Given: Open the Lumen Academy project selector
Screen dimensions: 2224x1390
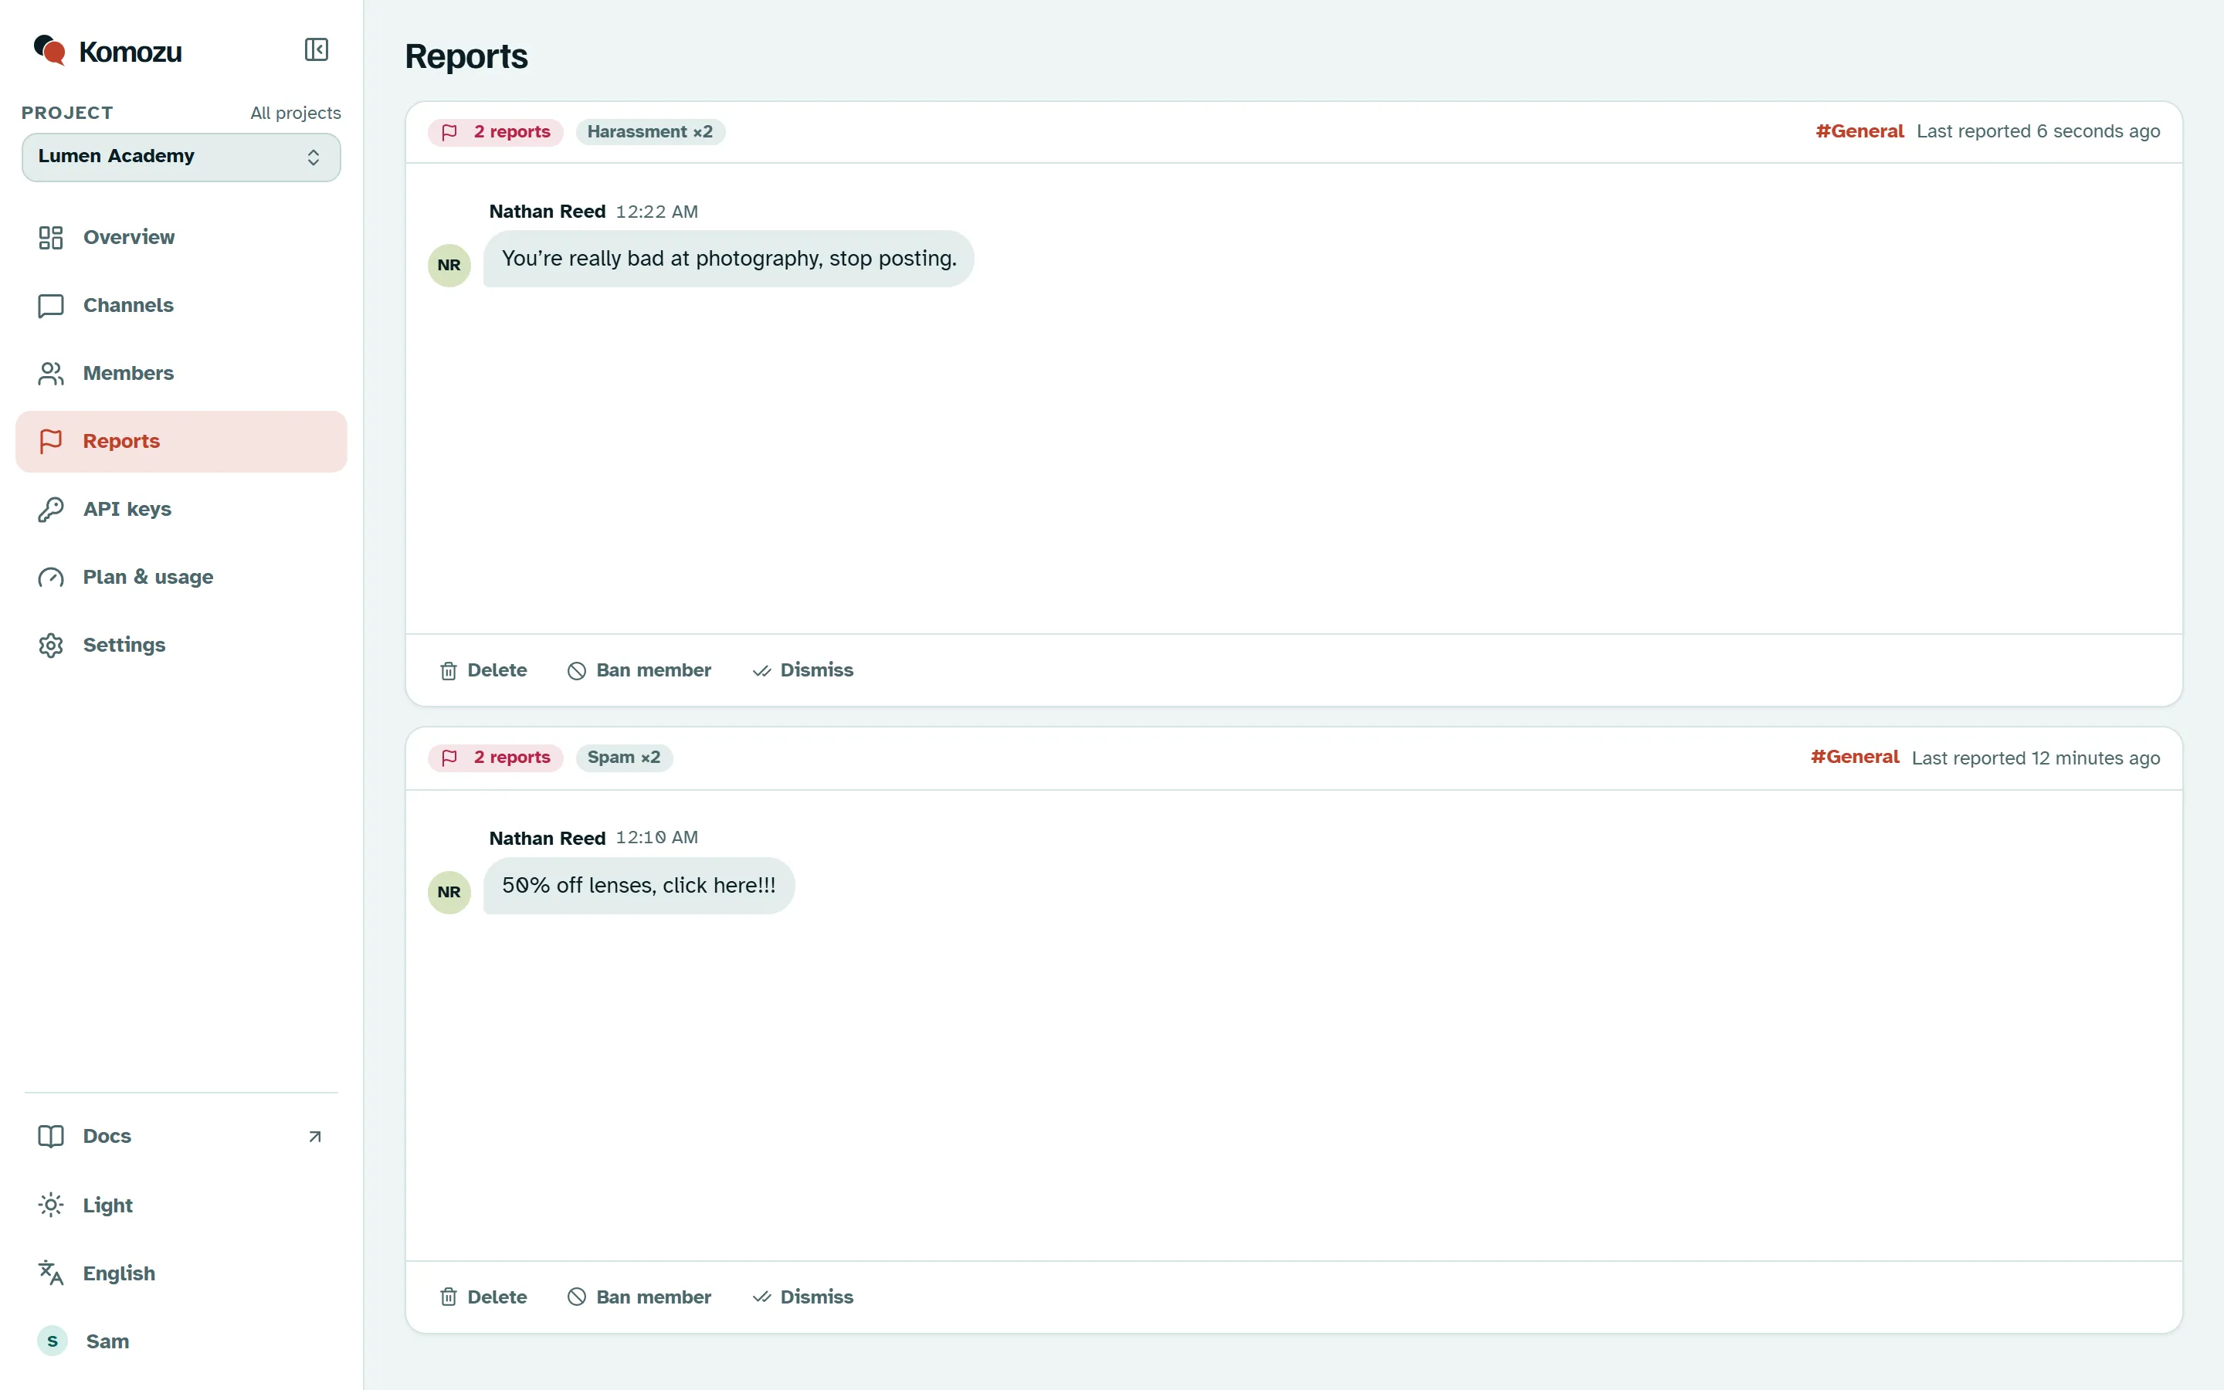Looking at the screenshot, I should (x=181, y=158).
